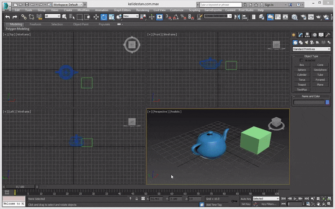Activate the Select and Rotate tool
Screen dimensions: 335x209
click(103, 17)
